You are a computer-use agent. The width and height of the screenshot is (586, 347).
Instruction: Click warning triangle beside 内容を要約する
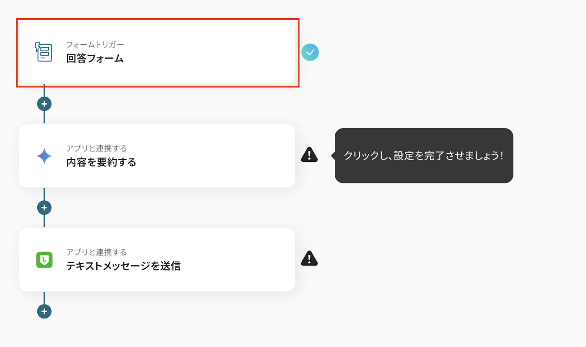pos(309,155)
